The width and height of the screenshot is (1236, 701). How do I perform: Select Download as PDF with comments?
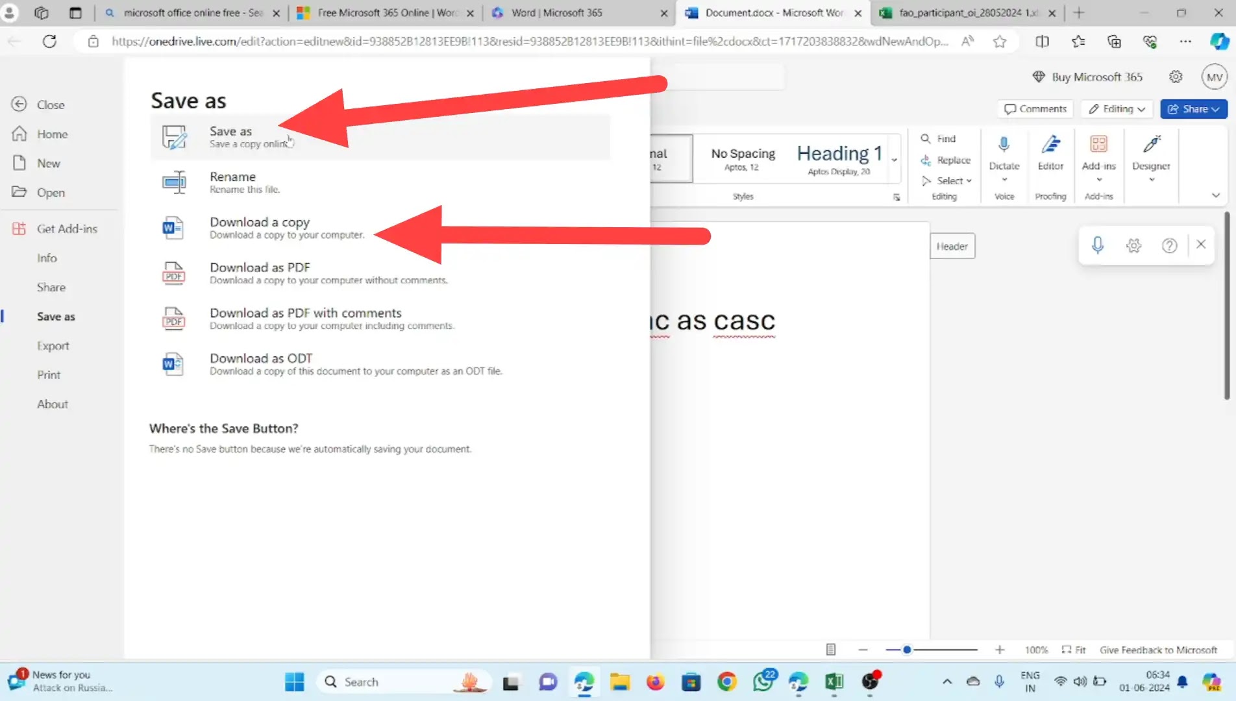pyautogui.click(x=380, y=319)
